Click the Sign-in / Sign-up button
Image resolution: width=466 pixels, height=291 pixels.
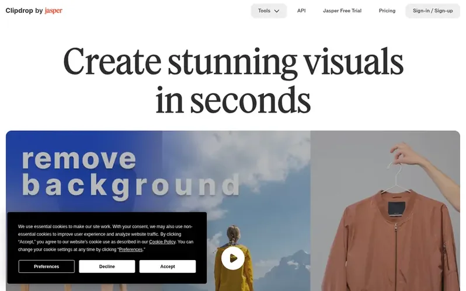point(433,10)
